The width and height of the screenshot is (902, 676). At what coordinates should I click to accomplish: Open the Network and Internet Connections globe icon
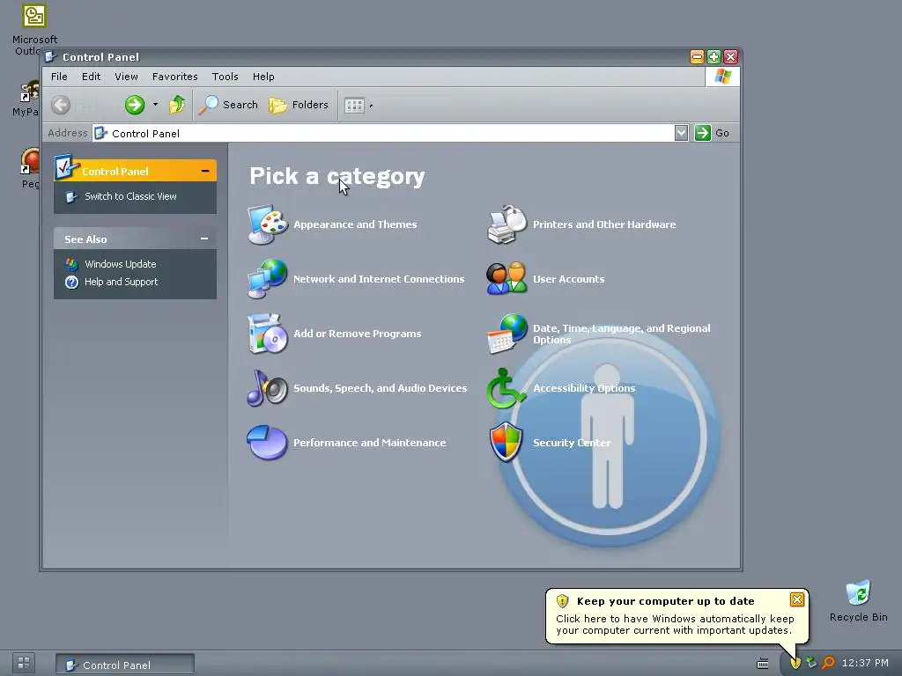(x=268, y=279)
